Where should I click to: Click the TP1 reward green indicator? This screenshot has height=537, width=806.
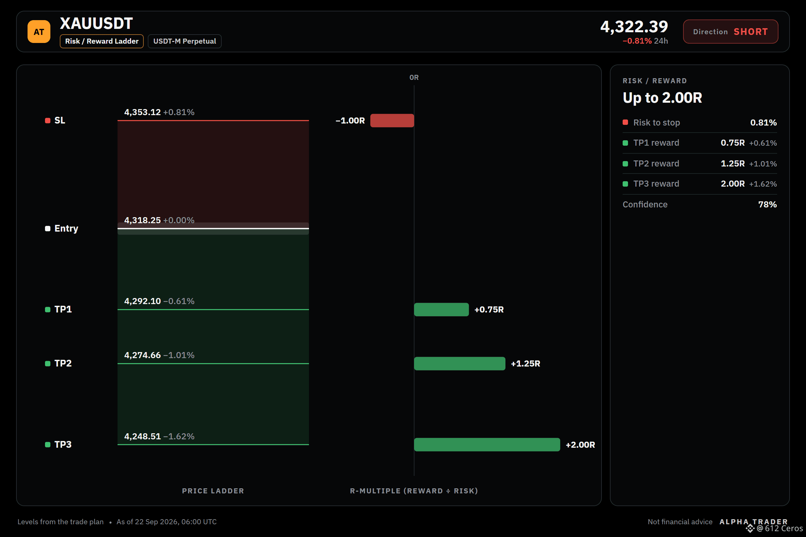click(625, 143)
